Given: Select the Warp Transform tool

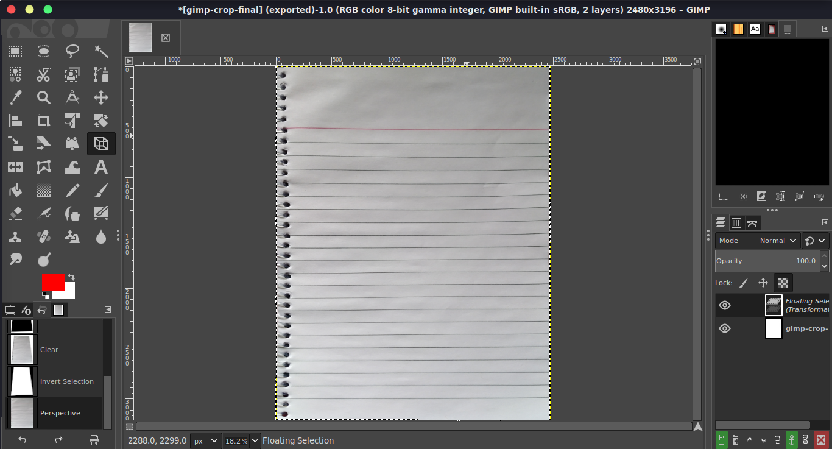Looking at the screenshot, I should click(72, 167).
